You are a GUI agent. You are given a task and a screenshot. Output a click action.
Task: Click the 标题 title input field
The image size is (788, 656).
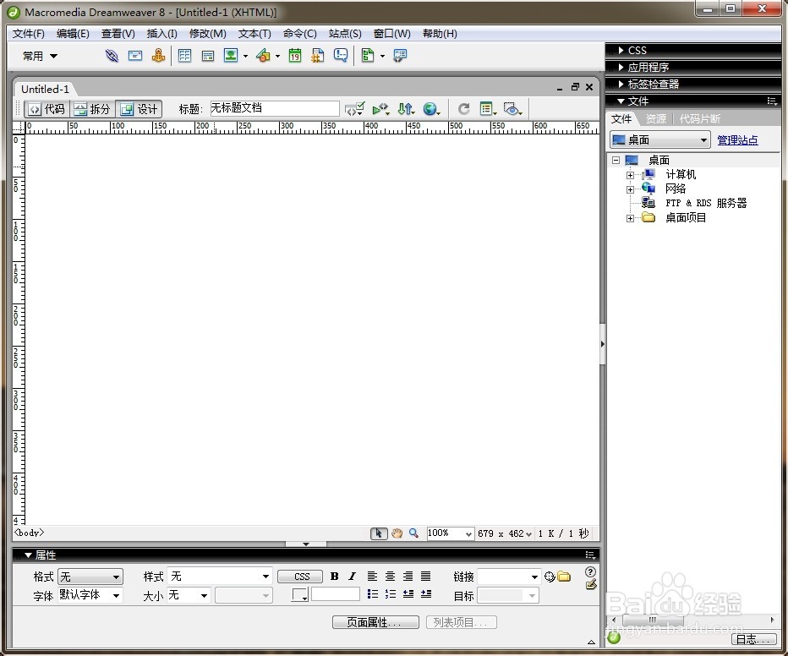click(x=275, y=108)
